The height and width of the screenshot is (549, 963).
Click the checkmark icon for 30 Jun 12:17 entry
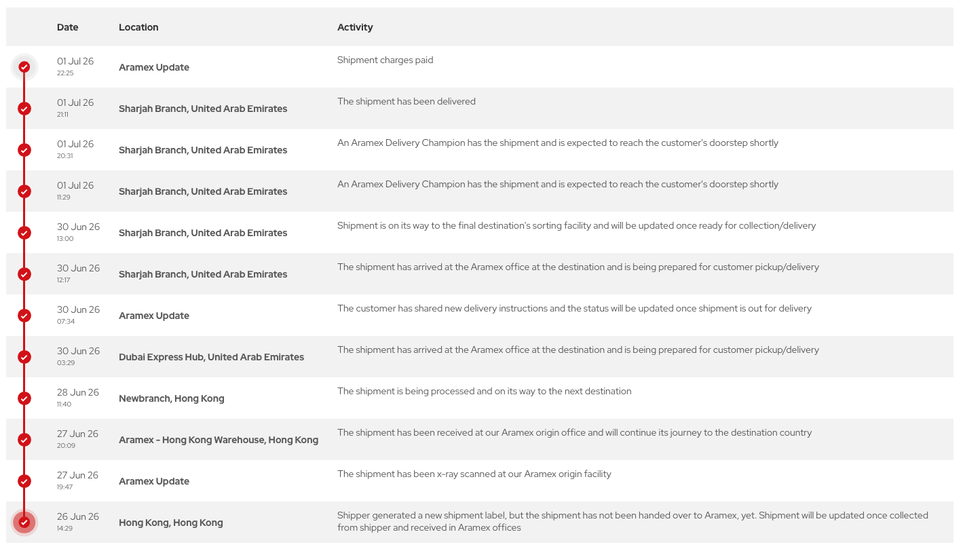[x=24, y=274]
